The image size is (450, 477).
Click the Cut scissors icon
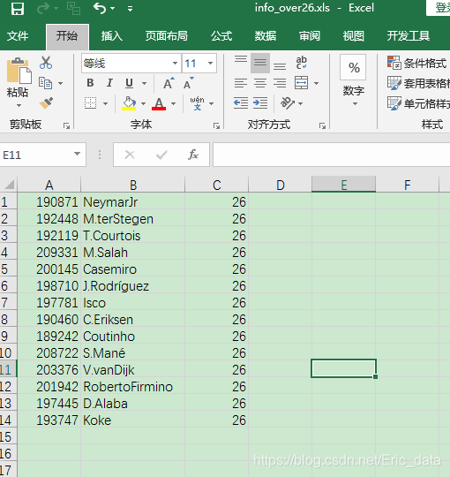point(46,63)
